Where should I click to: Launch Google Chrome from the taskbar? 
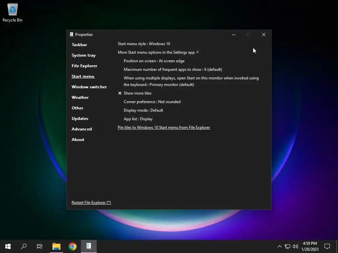click(x=73, y=246)
